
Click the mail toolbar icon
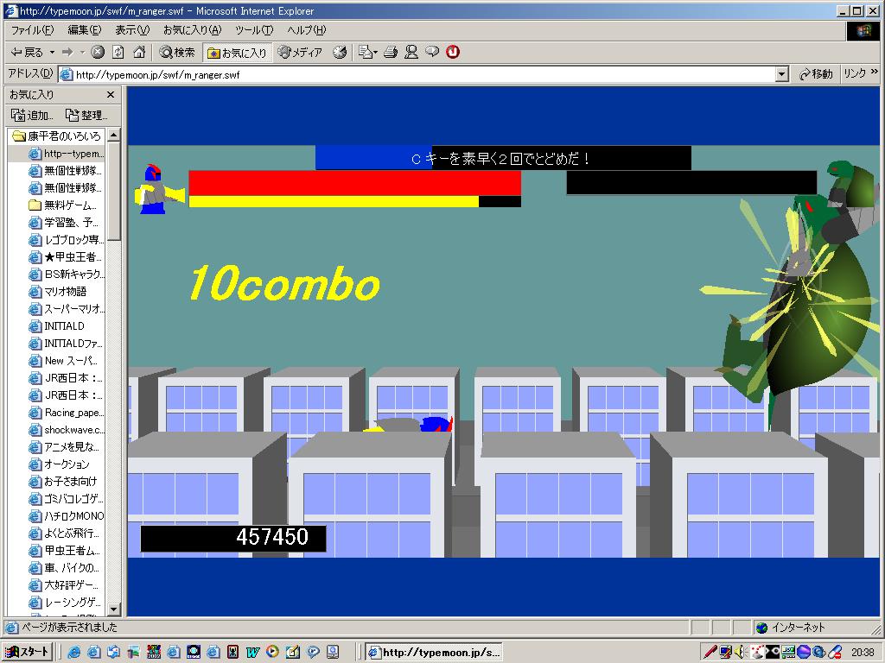click(x=367, y=53)
